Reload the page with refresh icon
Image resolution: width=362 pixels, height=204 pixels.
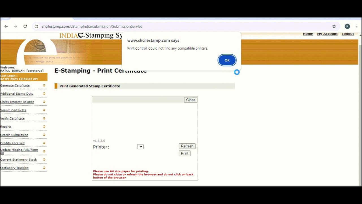point(25,26)
